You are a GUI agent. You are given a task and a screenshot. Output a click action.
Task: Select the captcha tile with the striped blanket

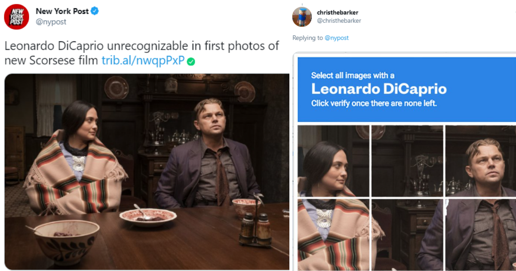click(x=333, y=234)
